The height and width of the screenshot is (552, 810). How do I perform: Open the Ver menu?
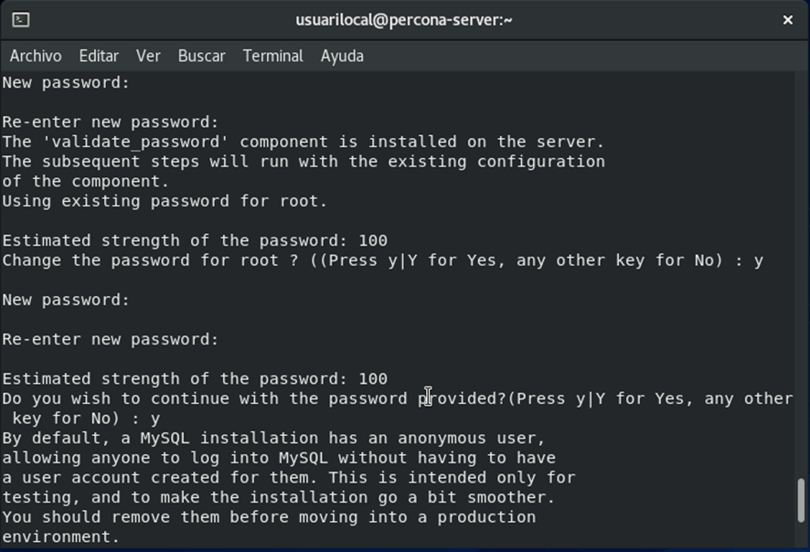pos(147,56)
